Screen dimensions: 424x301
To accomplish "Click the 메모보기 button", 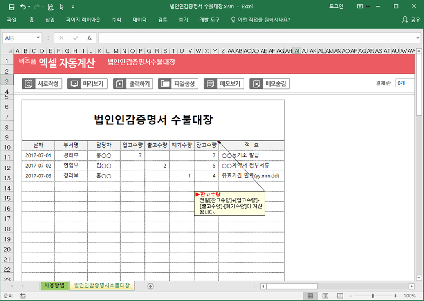I will click(224, 83).
